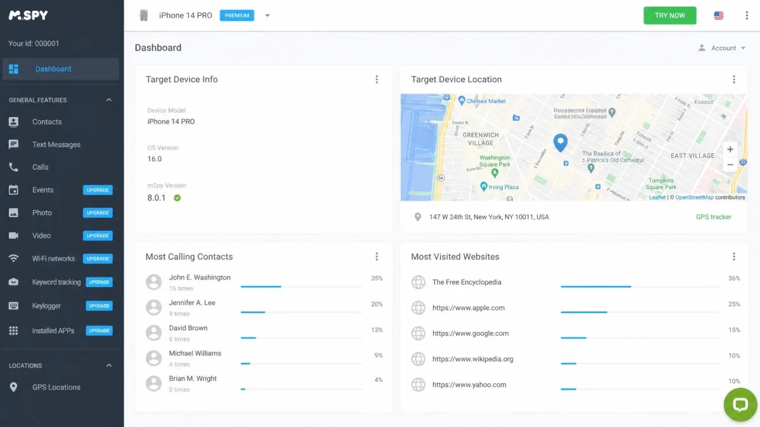Click the Photo image icon
The image size is (760, 427).
(x=13, y=213)
